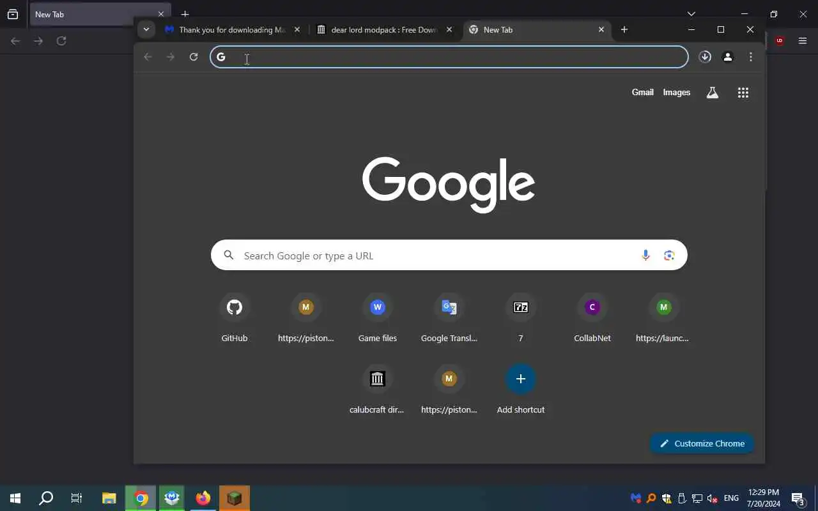Click Chrome's back arrow
This screenshot has height=511, width=818.
pos(148,57)
